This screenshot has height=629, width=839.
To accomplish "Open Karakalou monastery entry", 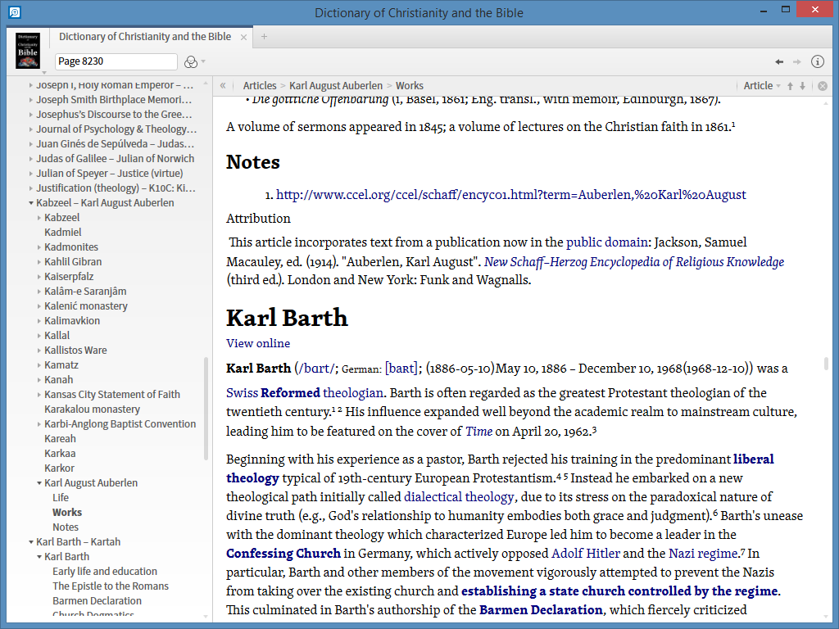I will (92, 410).
